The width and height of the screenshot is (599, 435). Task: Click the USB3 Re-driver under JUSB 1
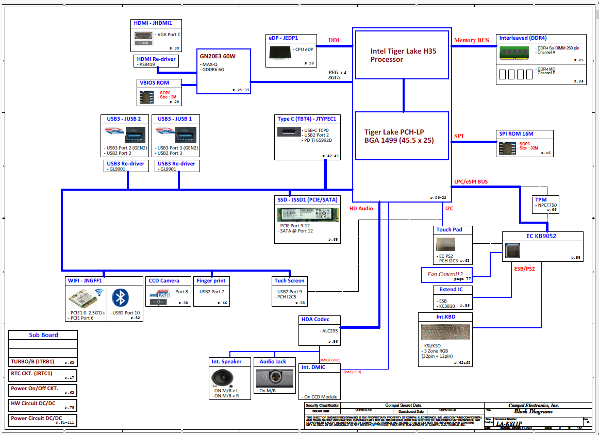pyautogui.click(x=177, y=166)
